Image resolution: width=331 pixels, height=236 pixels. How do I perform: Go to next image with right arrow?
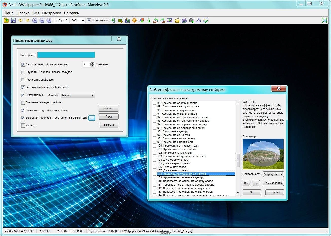pos(28,20)
